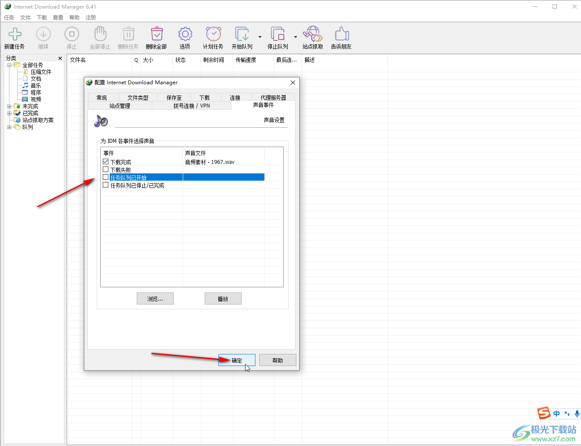Switch to the 文件类型 tab
581x446 pixels.
tap(138, 98)
